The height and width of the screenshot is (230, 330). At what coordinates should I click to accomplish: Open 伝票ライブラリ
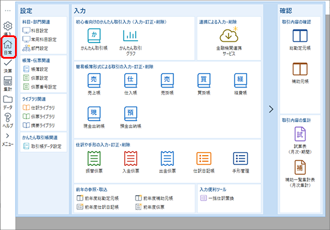click(x=39, y=117)
